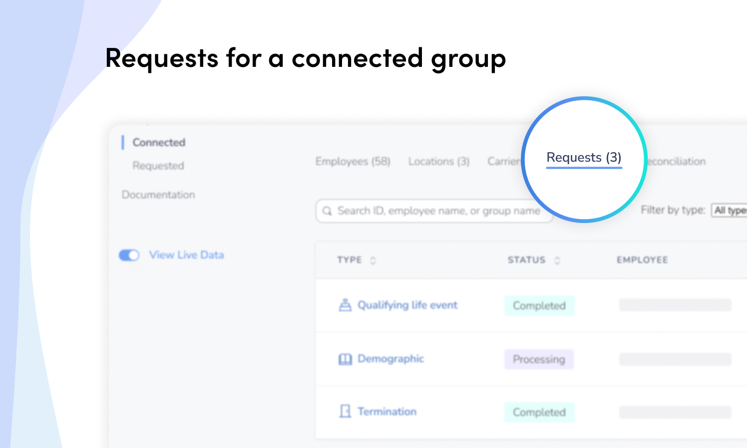
Task: Select Requested in the sidebar
Action: point(158,166)
